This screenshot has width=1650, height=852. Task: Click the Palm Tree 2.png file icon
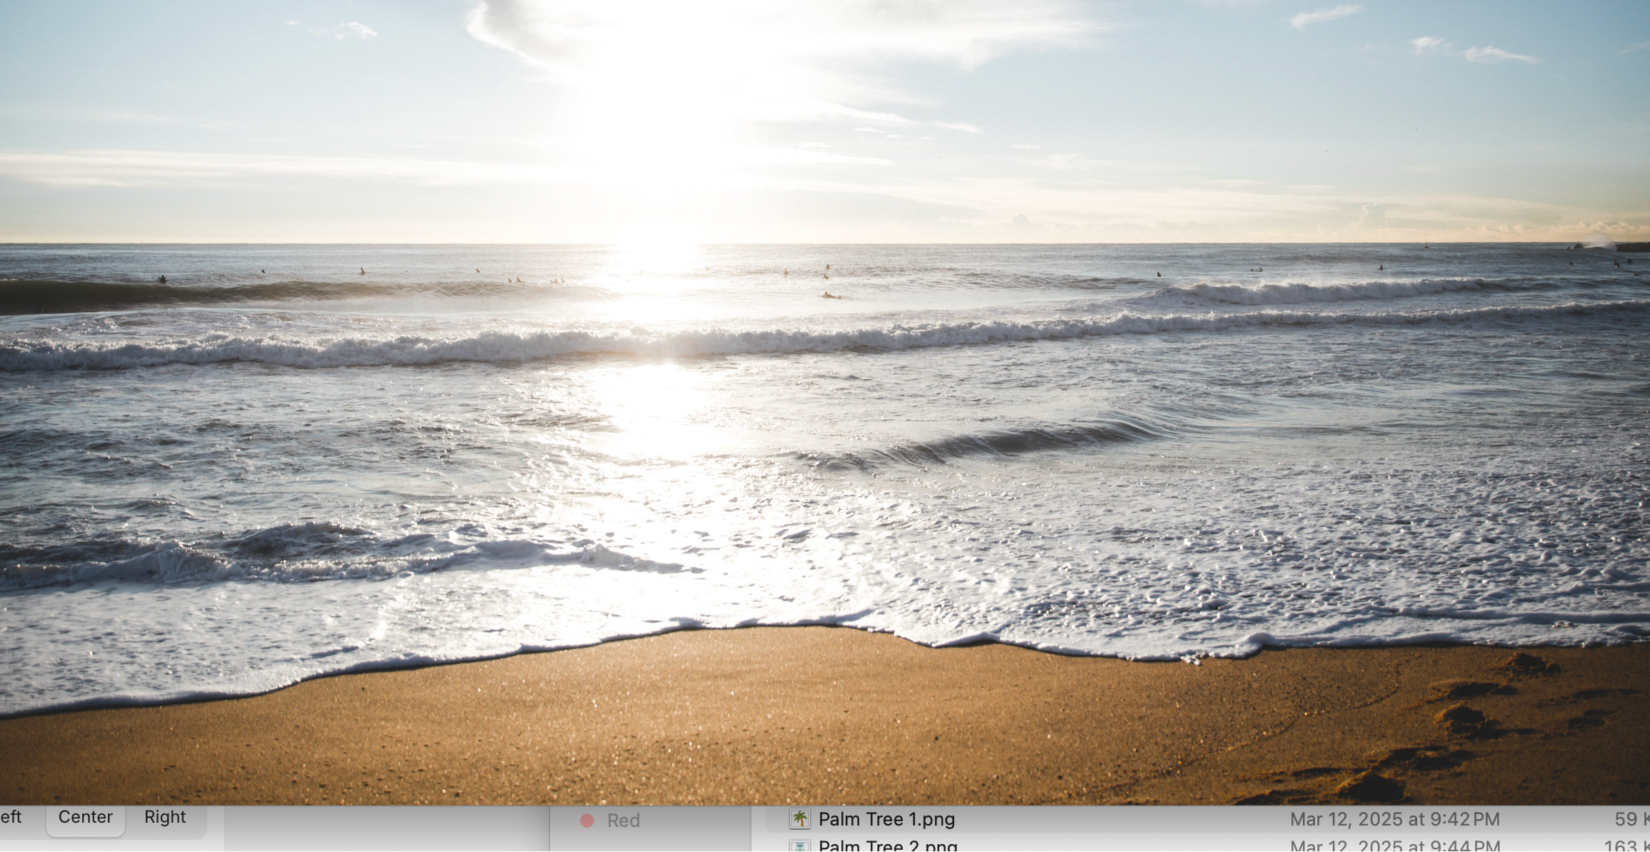pyautogui.click(x=799, y=846)
